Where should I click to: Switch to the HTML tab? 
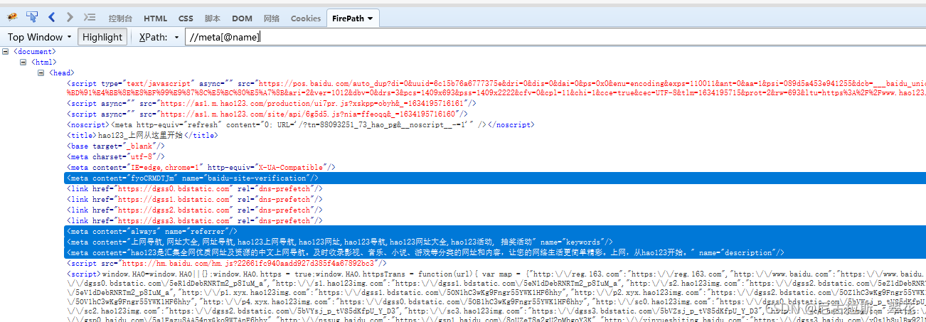coord(156,18)
